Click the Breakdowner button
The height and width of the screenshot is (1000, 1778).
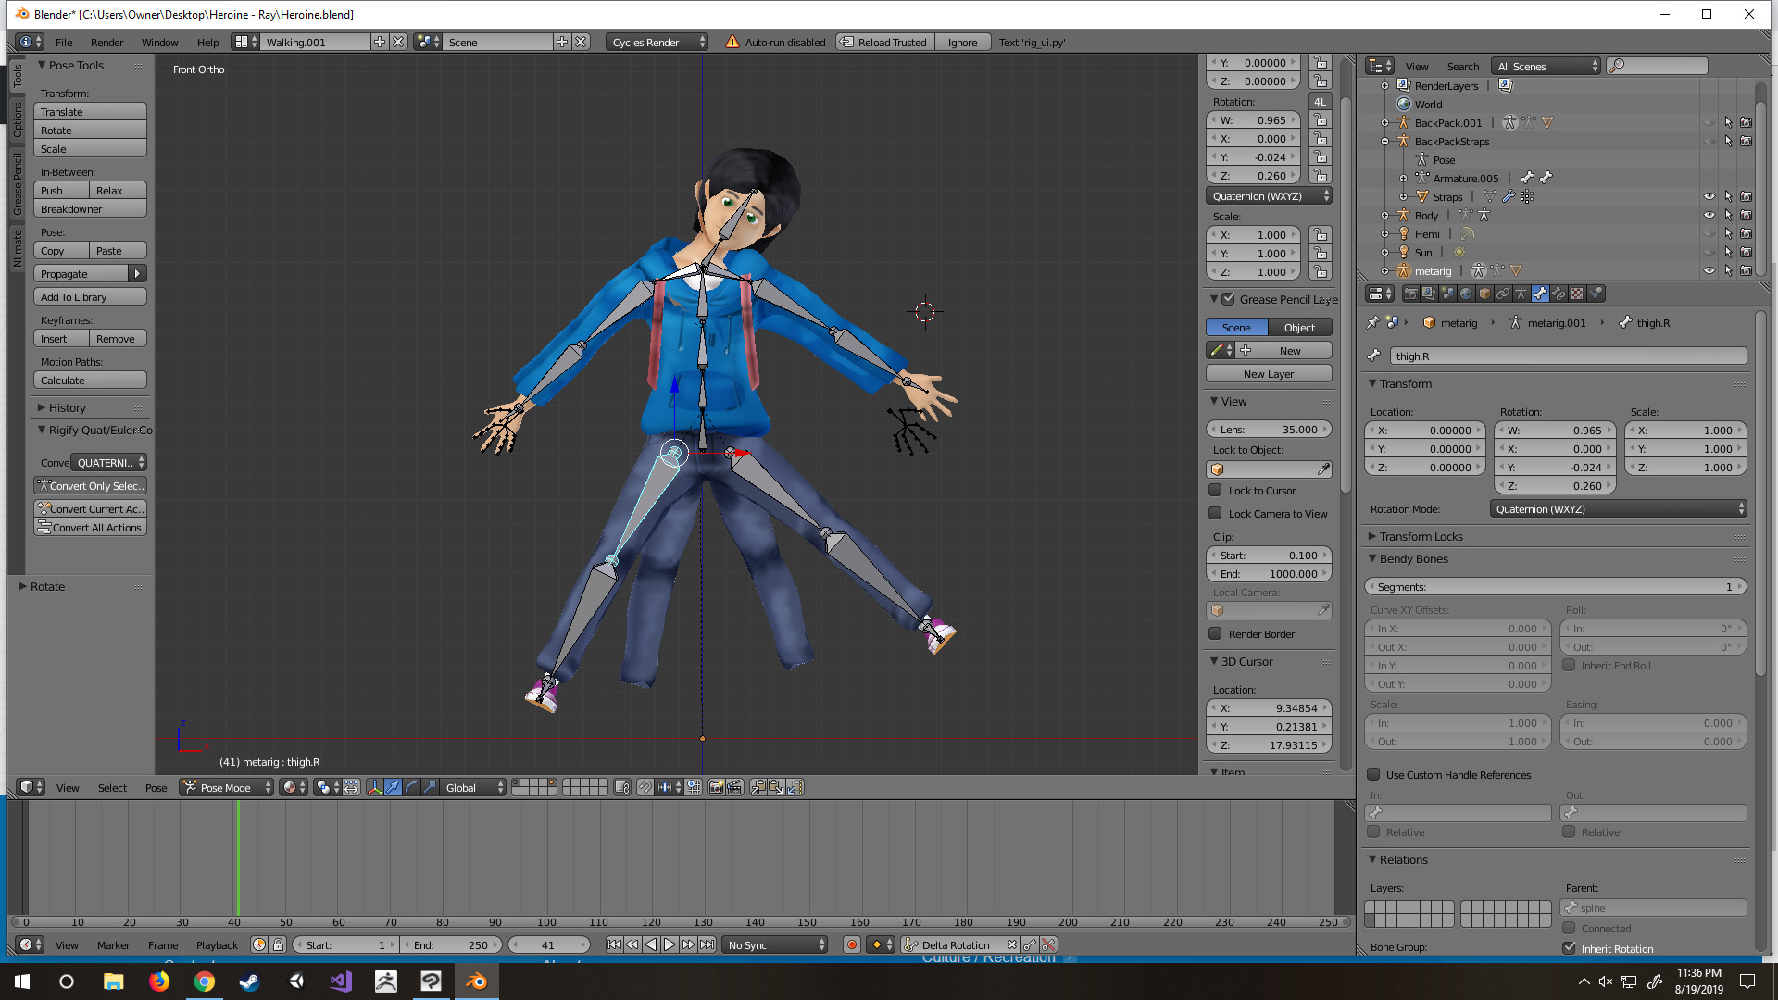click(x=90, y=209)
